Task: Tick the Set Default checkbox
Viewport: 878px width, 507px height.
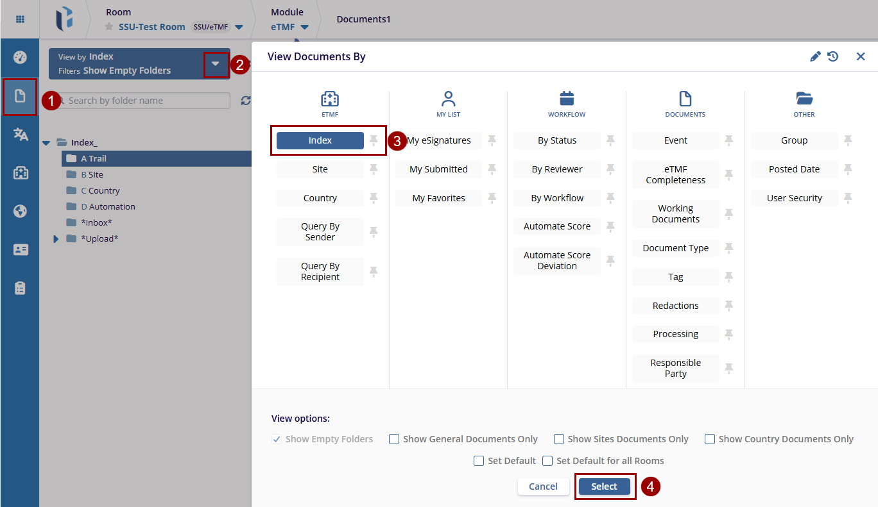Action: pyautogui.click(x=479, y=461)
